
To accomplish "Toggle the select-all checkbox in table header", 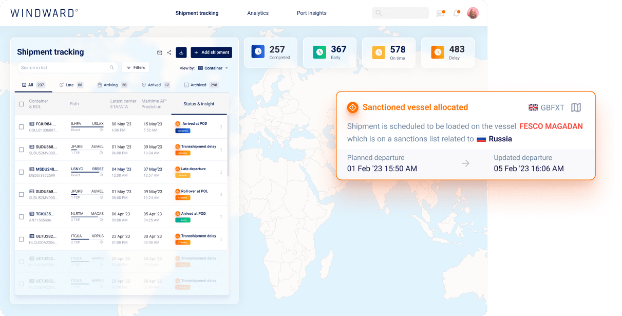I will [x=21, y=104].
